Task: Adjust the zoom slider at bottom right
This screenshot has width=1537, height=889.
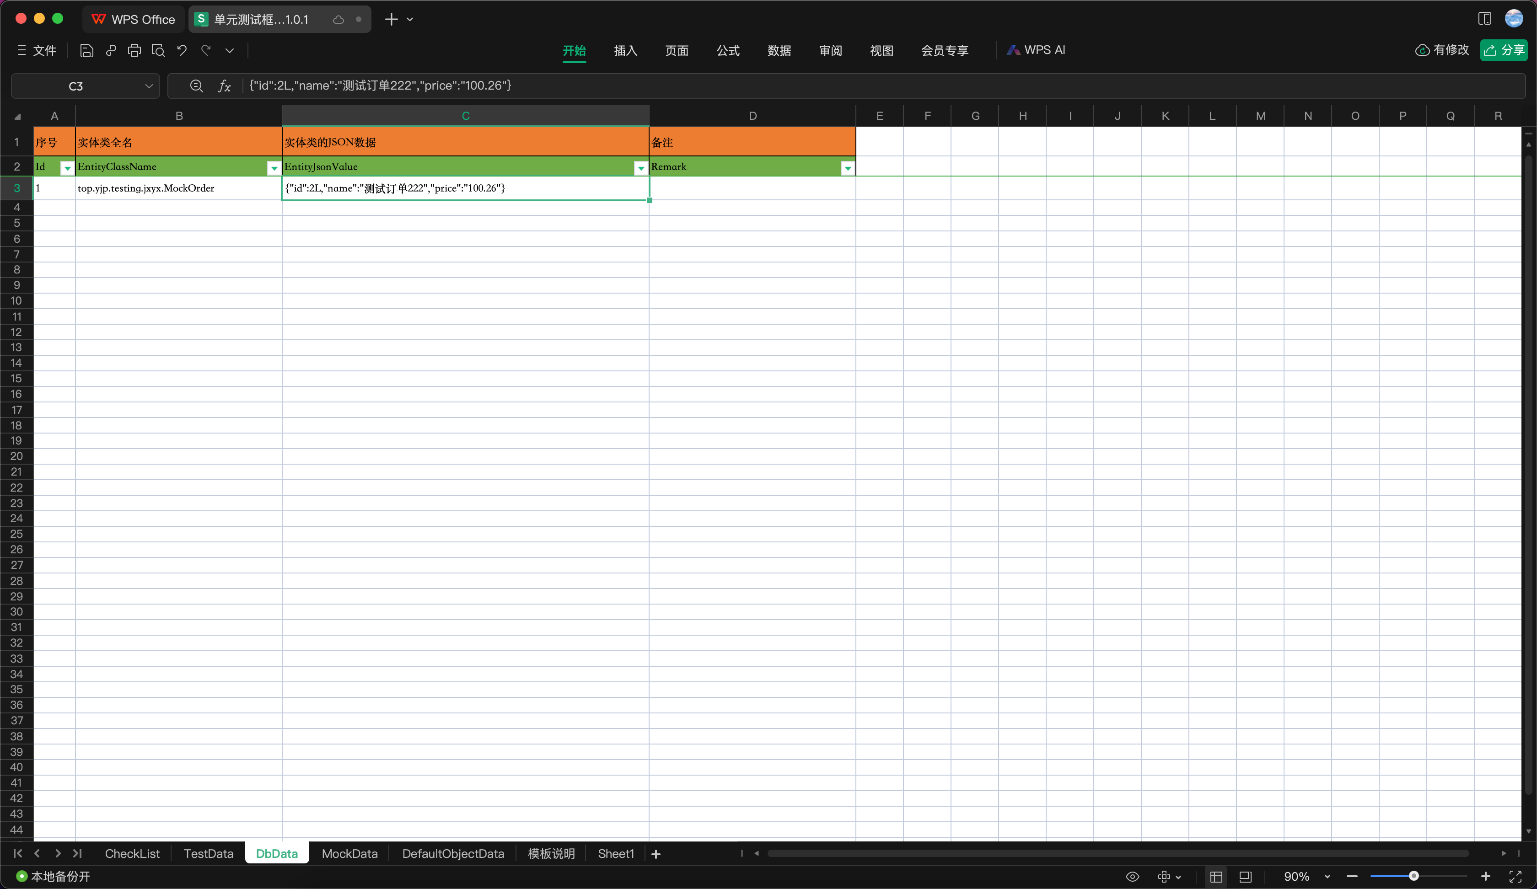Action: tap(1415, 877)
